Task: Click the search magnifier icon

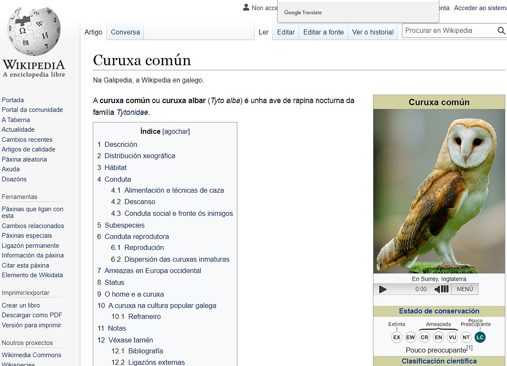Action: (501, 31)
